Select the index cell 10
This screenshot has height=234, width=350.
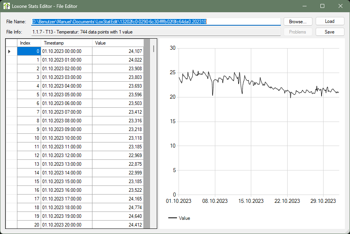29,138
